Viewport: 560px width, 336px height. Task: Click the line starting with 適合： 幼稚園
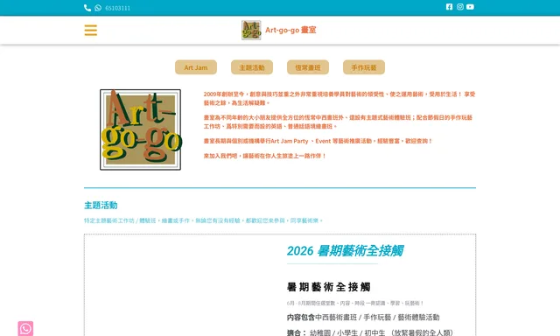pyautogui.click(x=370, y=332)
